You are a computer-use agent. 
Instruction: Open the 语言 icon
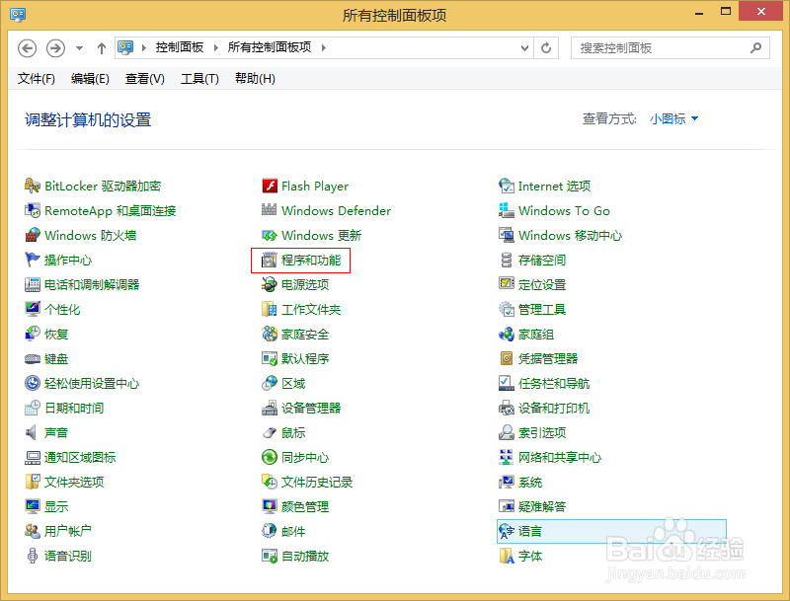[507, 531]
